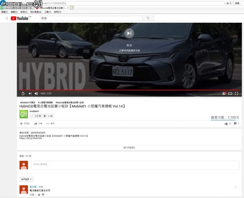Screen dimensions: 244x198
Task: Play the next video from the end screen
Action: [x=129, y=33]
